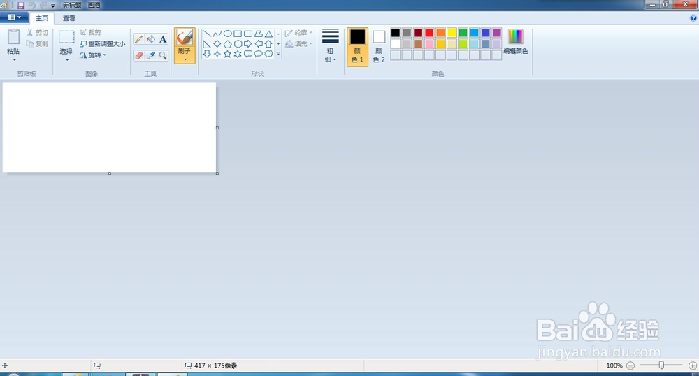Choose the Oval shape
The width and height of the screenshot is (699, 376).
coord(227,34)
